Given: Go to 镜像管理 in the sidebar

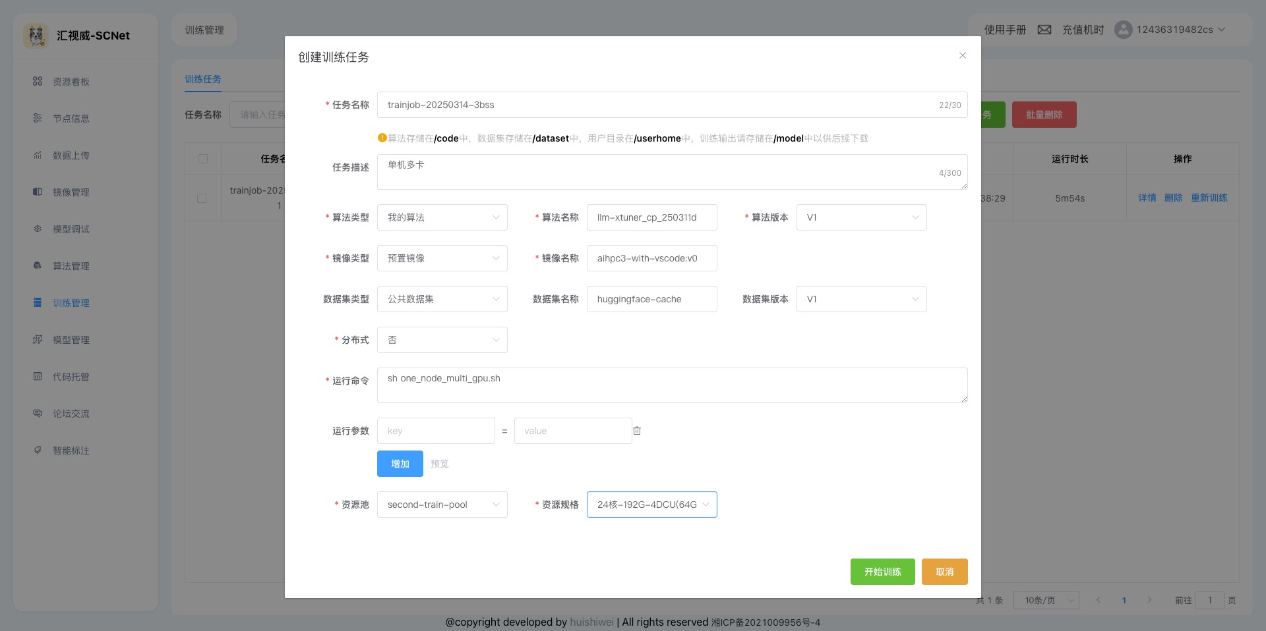Looking at the screenshot, I should click(71, 192).
